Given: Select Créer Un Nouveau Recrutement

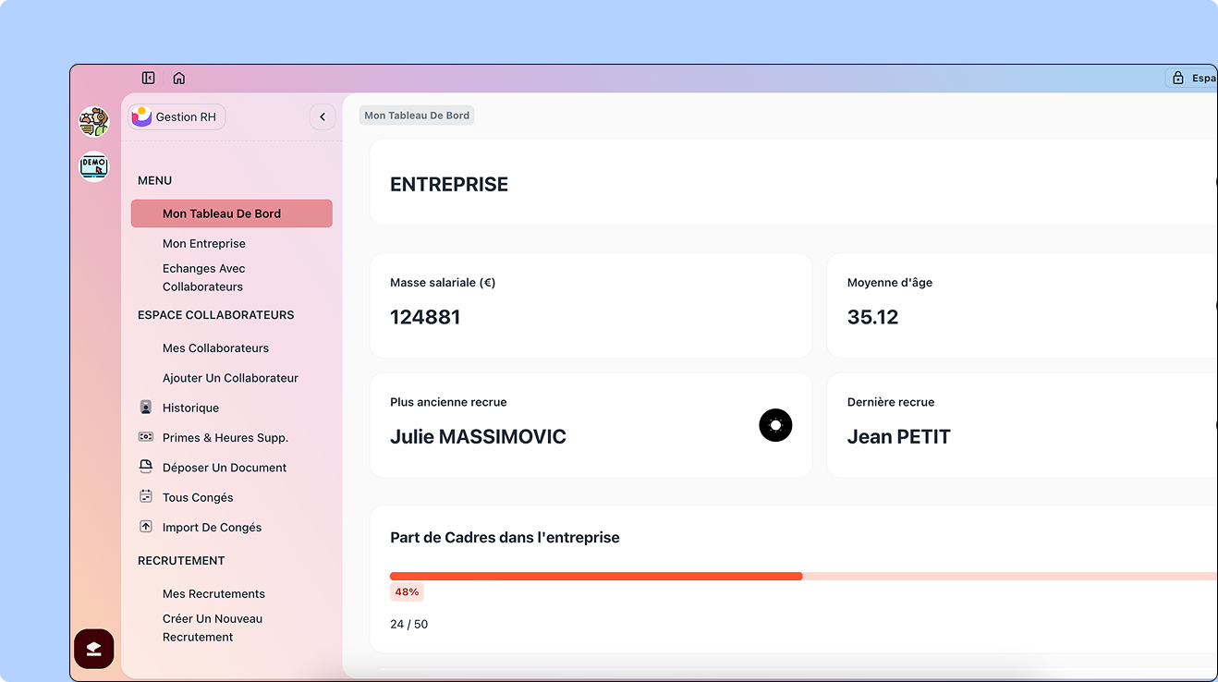Looking at the screenshot, I should [213, 627].
